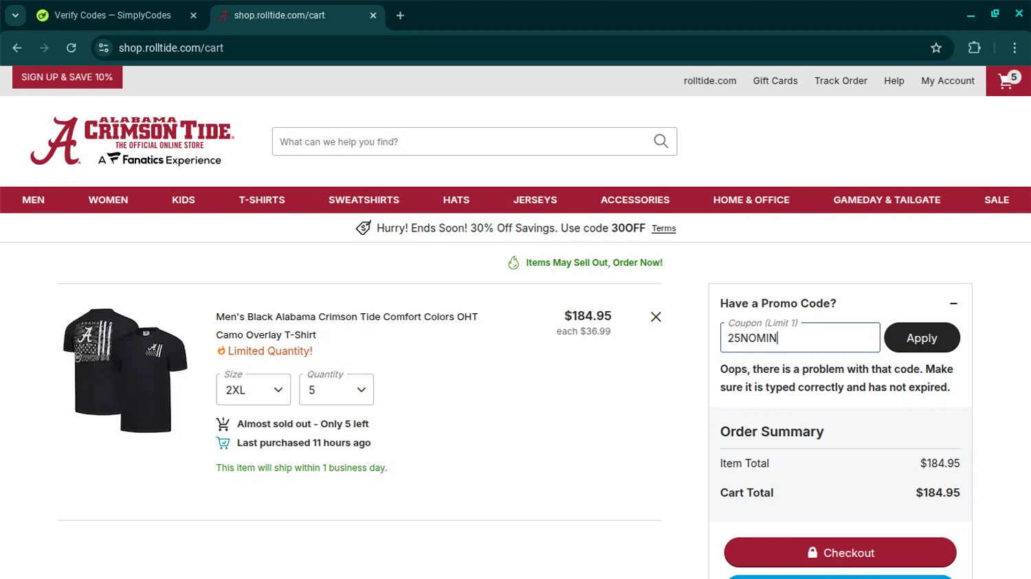Viewport: 1031px width, 579px height.
Task: Proceed with the Checkout button
Action: click(x=840, y=553)
